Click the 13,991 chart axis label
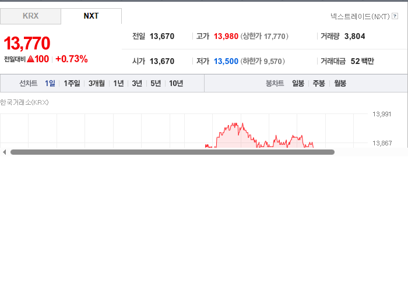 pos(382,114)
